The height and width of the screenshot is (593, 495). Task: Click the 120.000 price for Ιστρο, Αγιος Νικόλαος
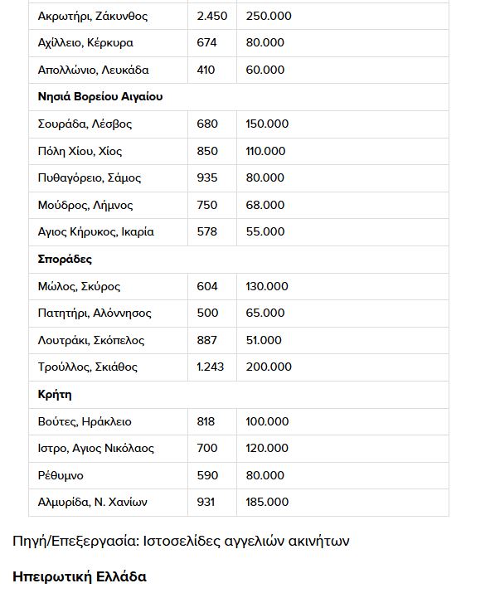tap(267, 449)
